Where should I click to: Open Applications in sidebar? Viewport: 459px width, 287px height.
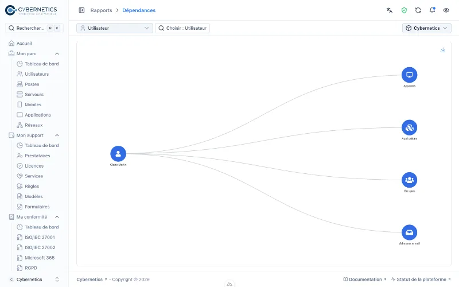[x=38, y=115]
